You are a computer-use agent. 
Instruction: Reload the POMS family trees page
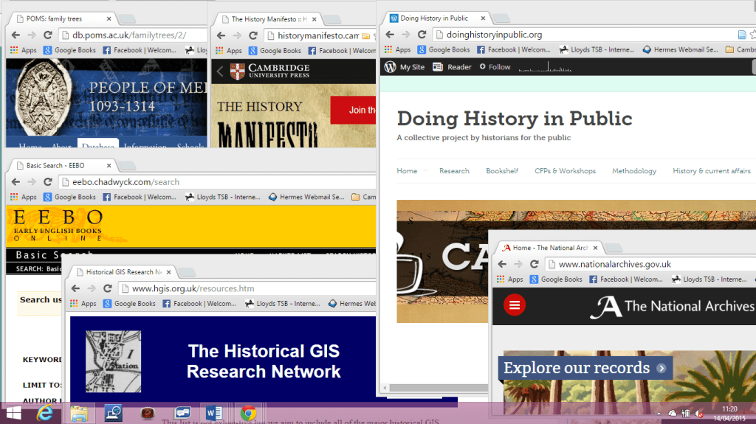pyautogui.click(x=48, y=35)
